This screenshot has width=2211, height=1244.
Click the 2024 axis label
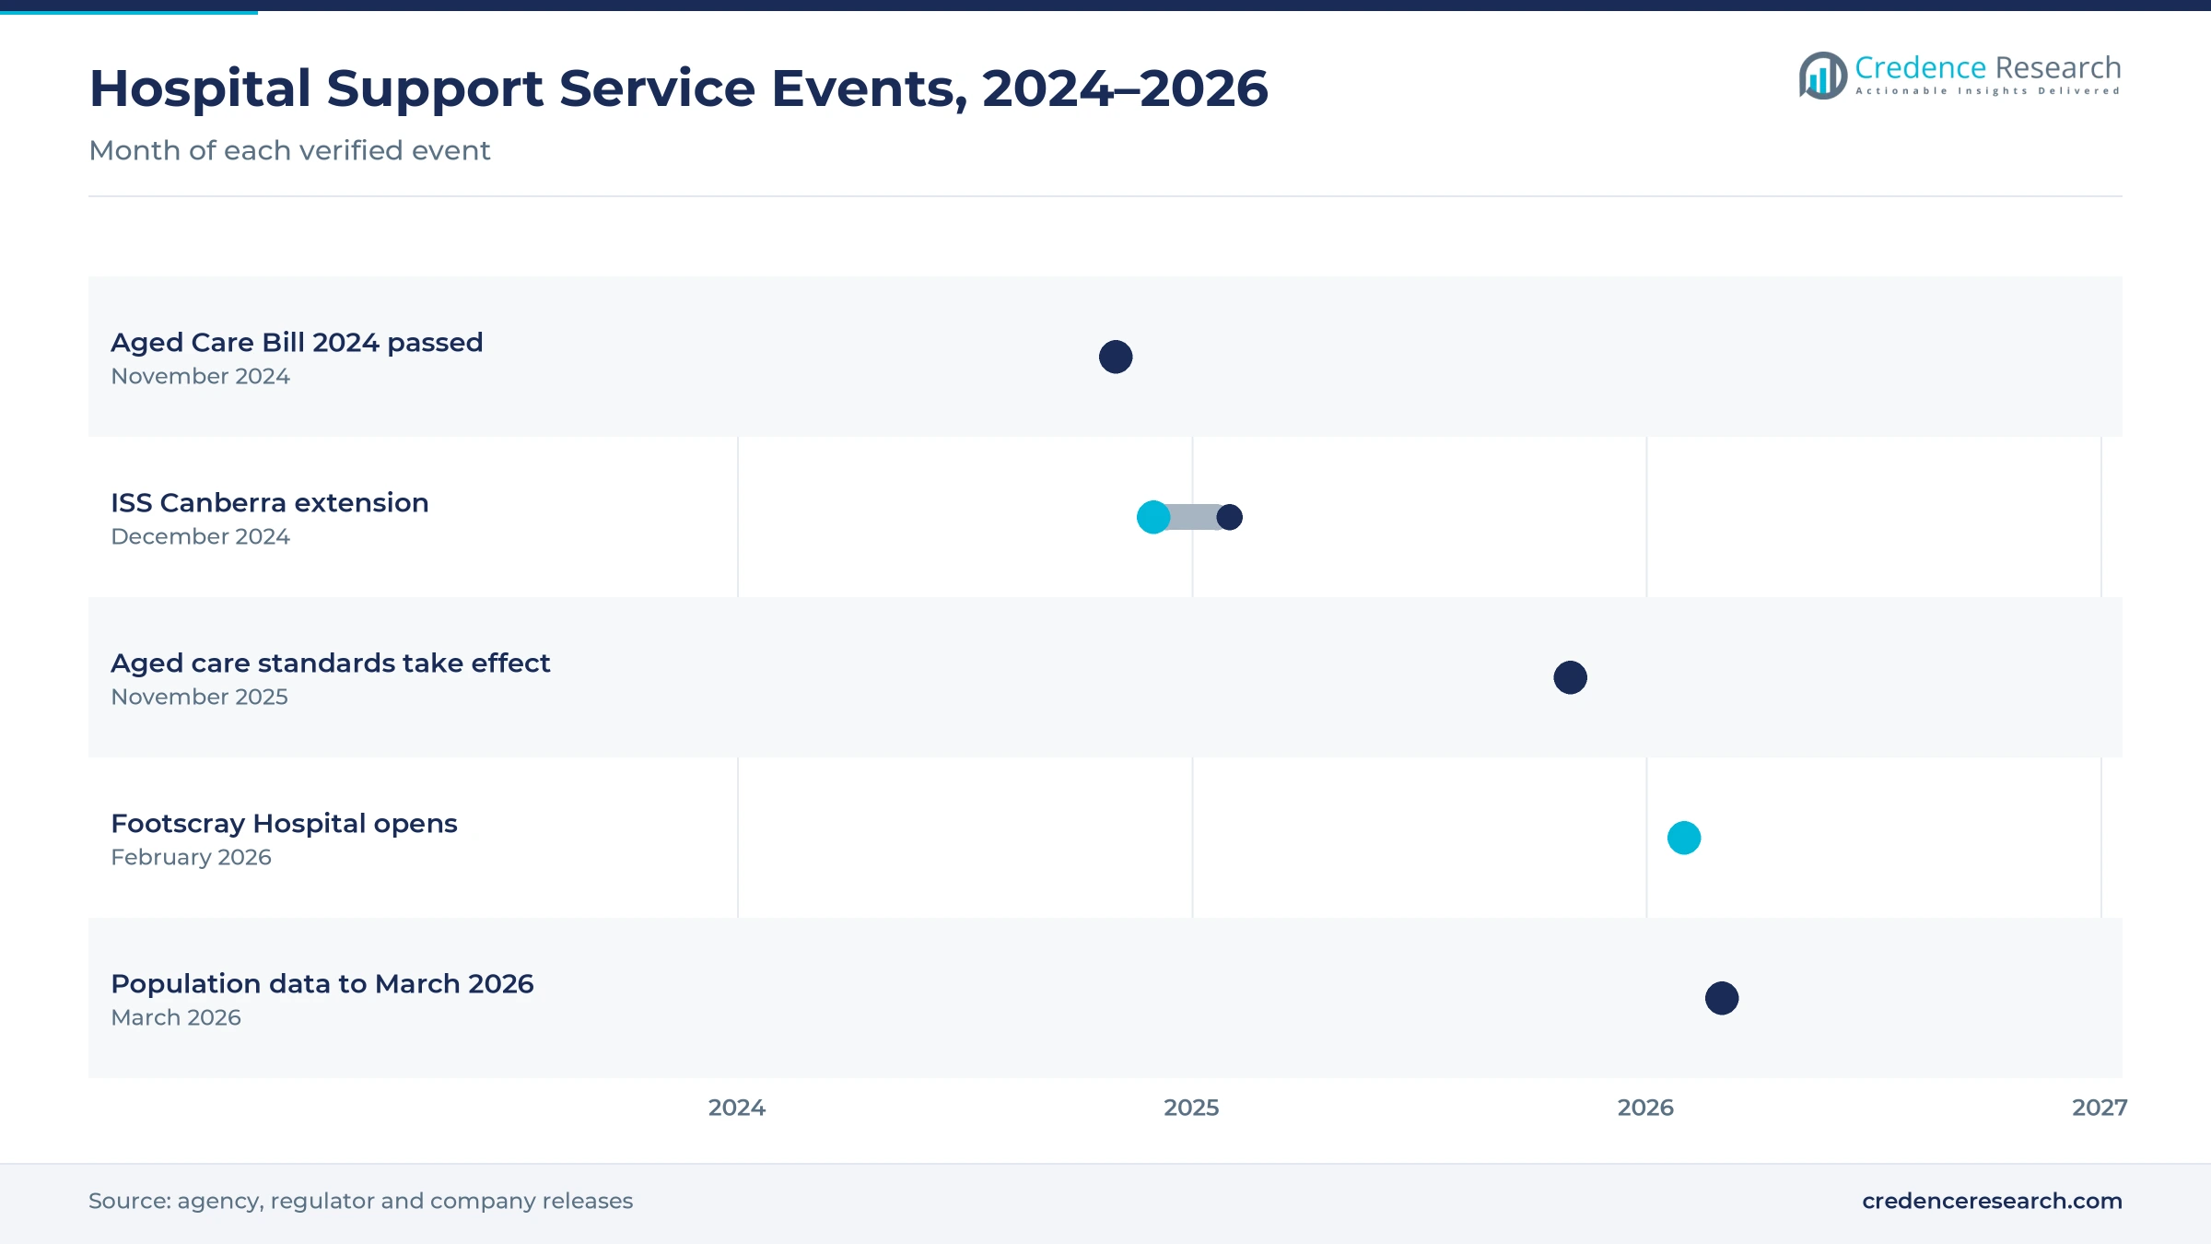pos(737,1108)
